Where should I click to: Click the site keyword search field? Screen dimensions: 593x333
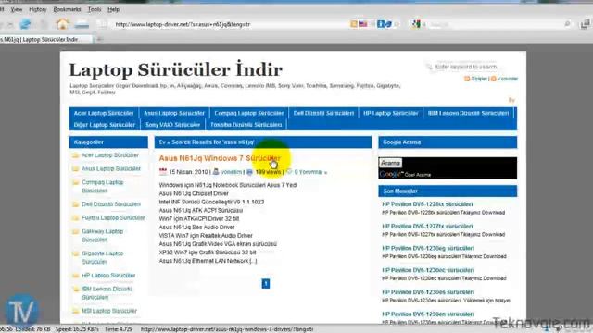point(466,67)
